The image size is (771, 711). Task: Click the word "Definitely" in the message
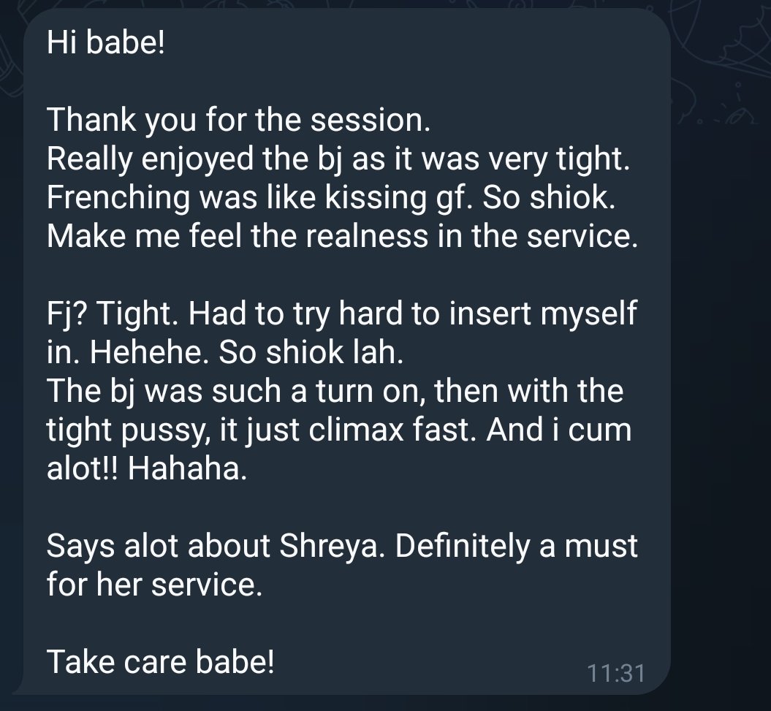(463, 547)
